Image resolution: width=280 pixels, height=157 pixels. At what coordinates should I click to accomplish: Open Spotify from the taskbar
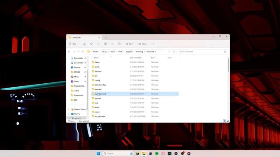157,154
